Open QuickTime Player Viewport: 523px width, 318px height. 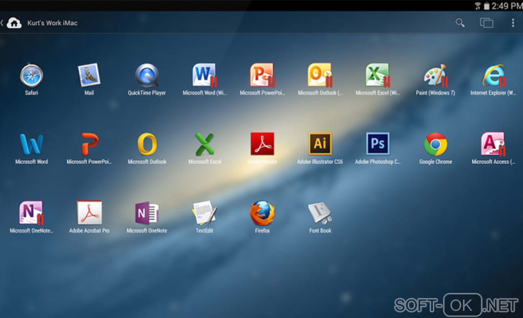[x=147, y=75]
